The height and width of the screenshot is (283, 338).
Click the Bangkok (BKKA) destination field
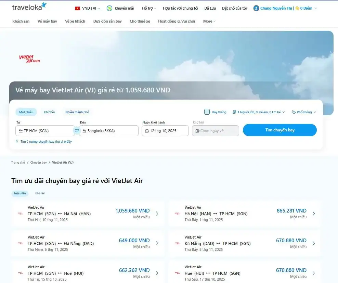[109, 131]
